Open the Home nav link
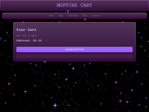Screen dimensions: 149x112 click(51, 16)
